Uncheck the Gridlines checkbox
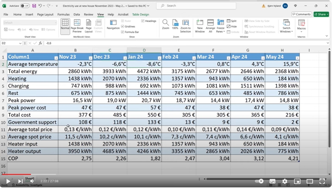The height and width of the screenshot is (189, 332). (x=123, y=26)
